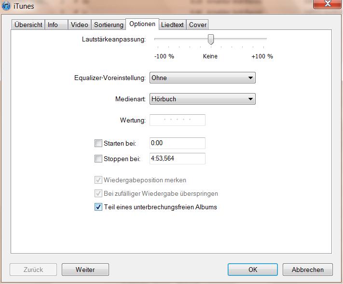Enable the Starten bei checkbox
This screenshot has height=284, width=343.
click(98, 143)
